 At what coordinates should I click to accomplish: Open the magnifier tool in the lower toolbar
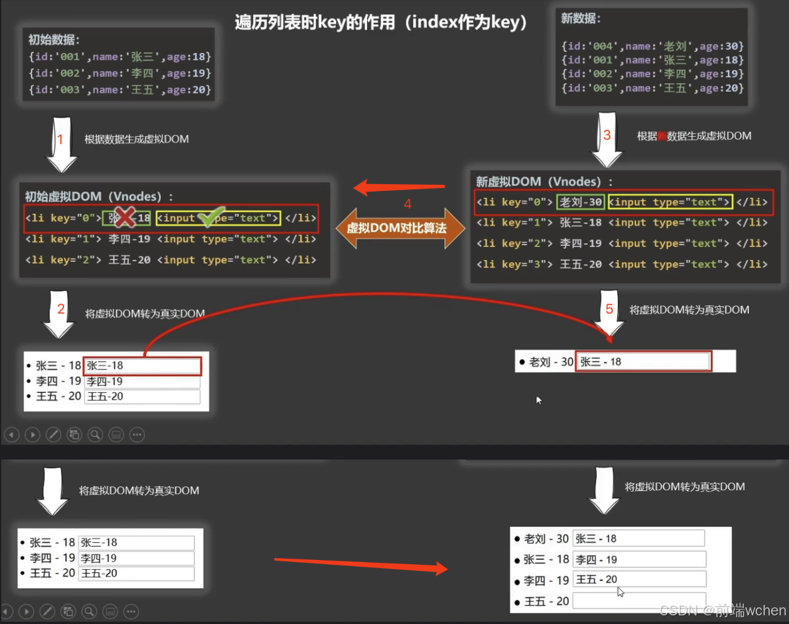point(89,611)
